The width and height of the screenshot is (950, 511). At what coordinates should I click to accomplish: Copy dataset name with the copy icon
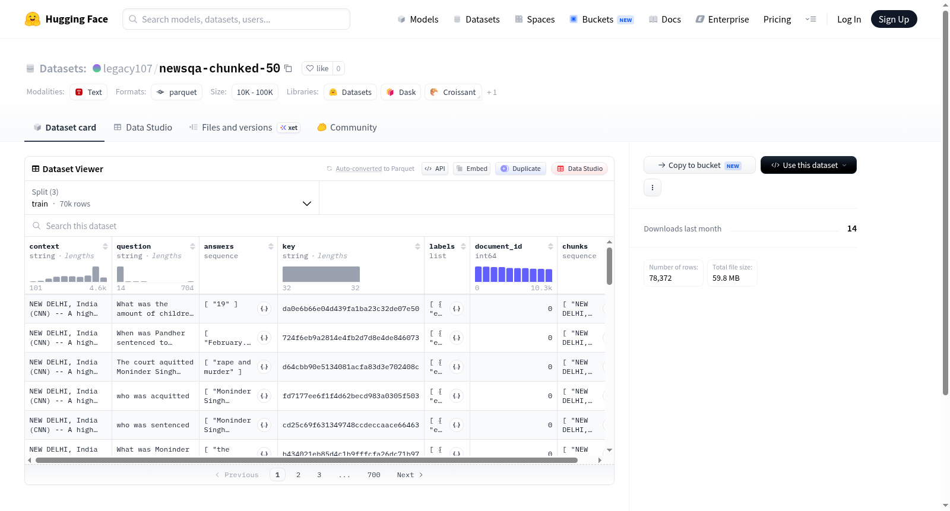pos(289,68)
